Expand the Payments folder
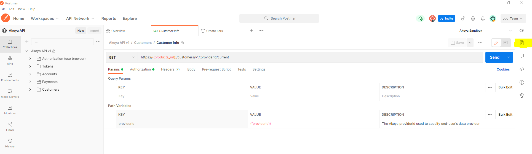 [x=30, y=82]
